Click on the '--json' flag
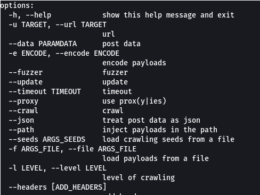260x195 pixels. pos(21,121)
